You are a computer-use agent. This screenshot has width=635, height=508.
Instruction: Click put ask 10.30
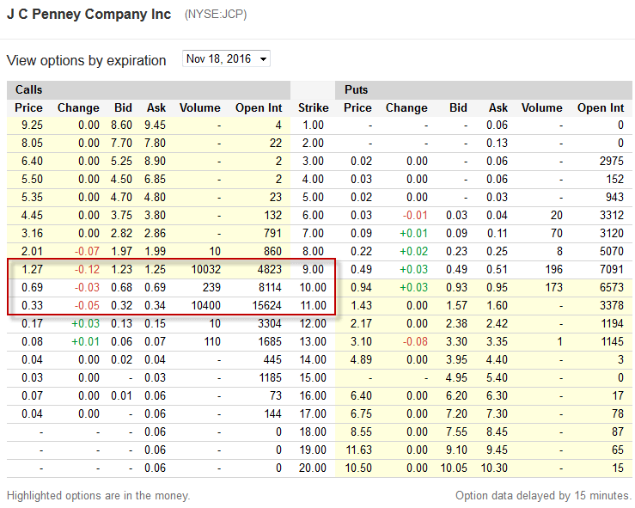click(x=494, y=468)
